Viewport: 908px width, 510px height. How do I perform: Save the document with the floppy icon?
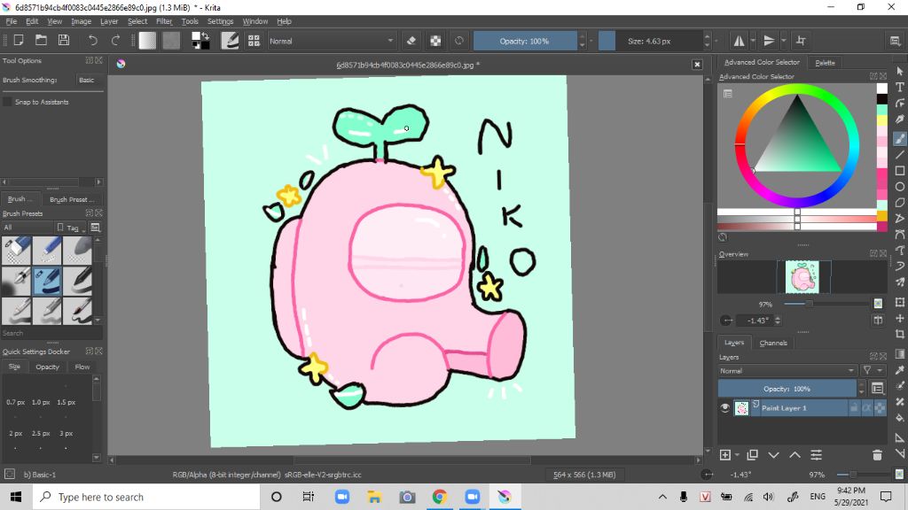(64, 41)
